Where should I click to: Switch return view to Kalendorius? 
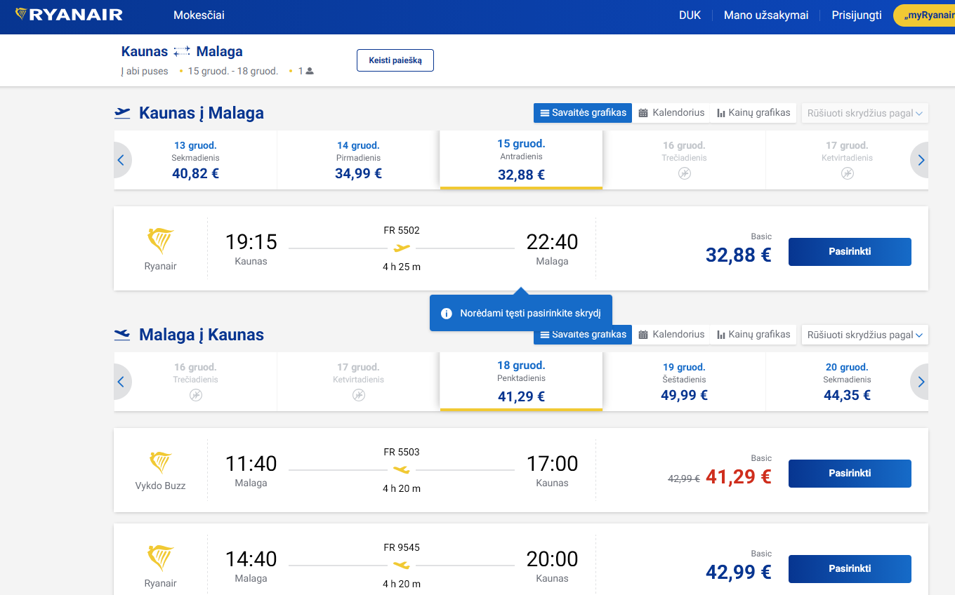click(671, 335)
